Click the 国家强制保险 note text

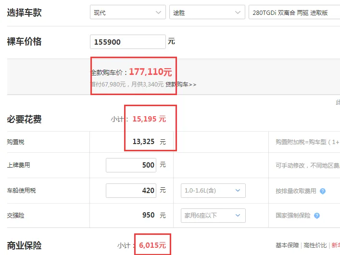point(293,216)
